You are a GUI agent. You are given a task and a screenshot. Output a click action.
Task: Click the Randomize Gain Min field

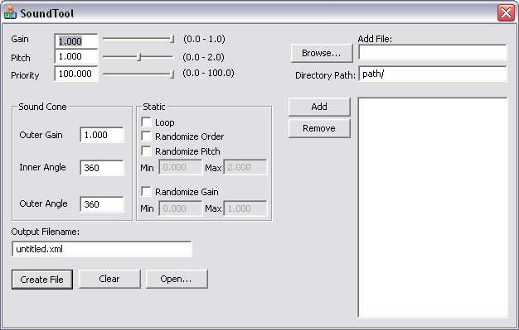coord(181,208)
